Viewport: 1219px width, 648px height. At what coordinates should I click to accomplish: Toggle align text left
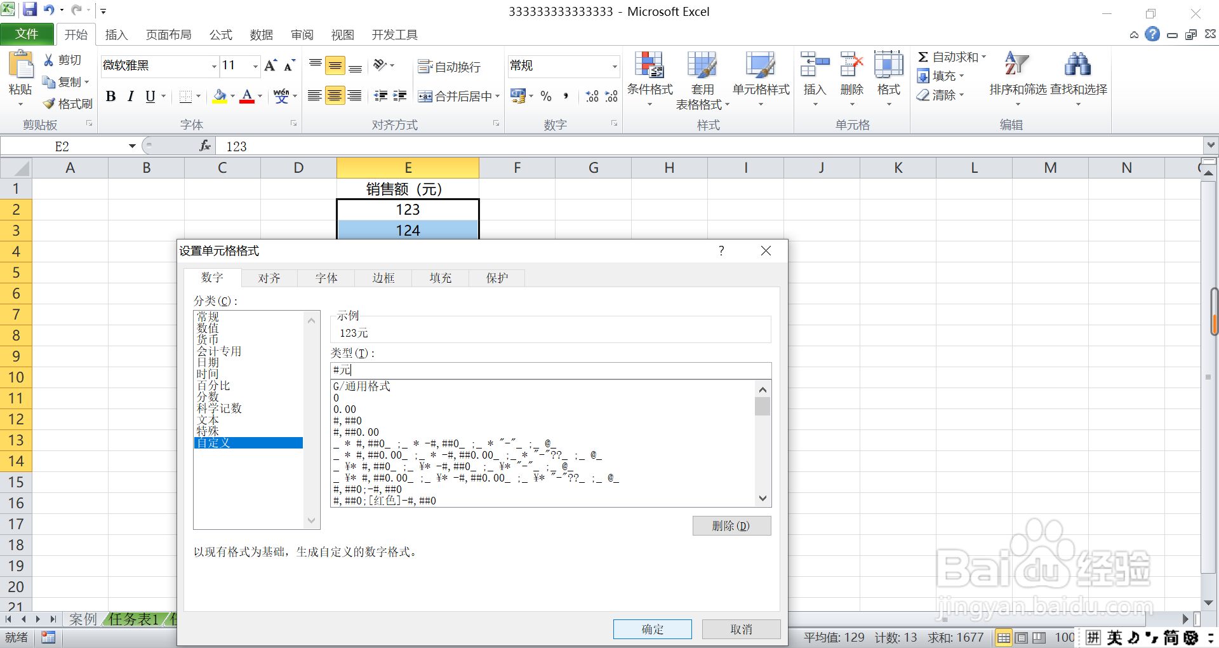(314, 96)
